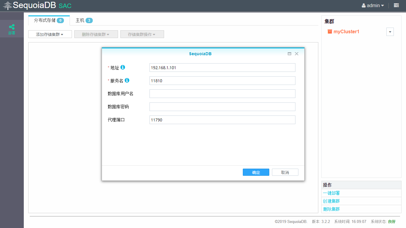Open the 部署 sidebar share icon
This screenshot has width=406, height=228.
tap(12, 27)
